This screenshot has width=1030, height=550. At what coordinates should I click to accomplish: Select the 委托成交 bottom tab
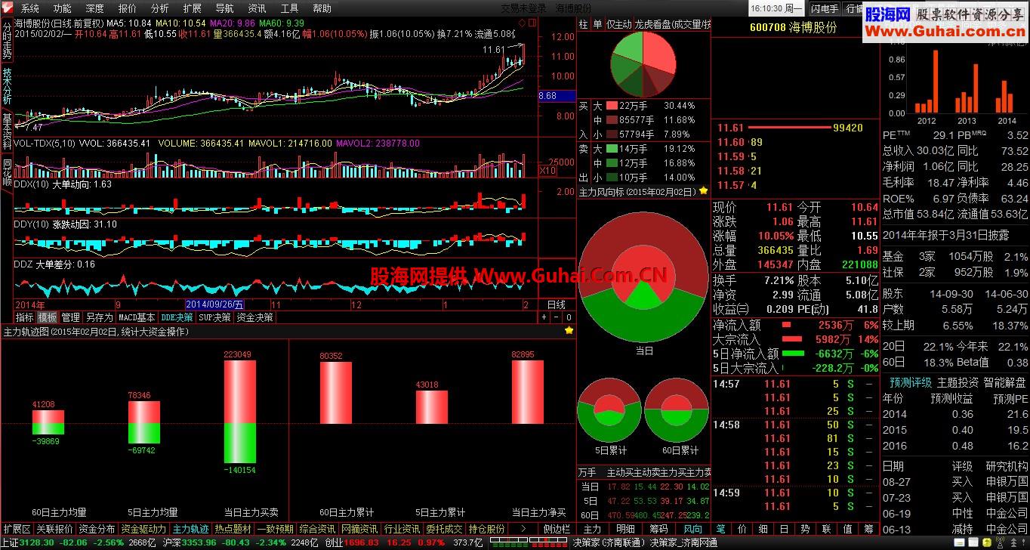coord(444,529)
